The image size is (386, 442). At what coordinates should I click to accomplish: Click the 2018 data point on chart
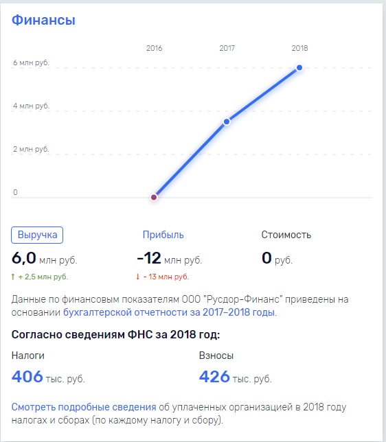click(299, 68)
